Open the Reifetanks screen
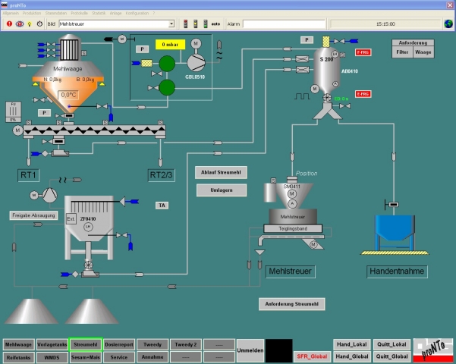This screenshot has width=456, height=364. [x=19, y=357]
